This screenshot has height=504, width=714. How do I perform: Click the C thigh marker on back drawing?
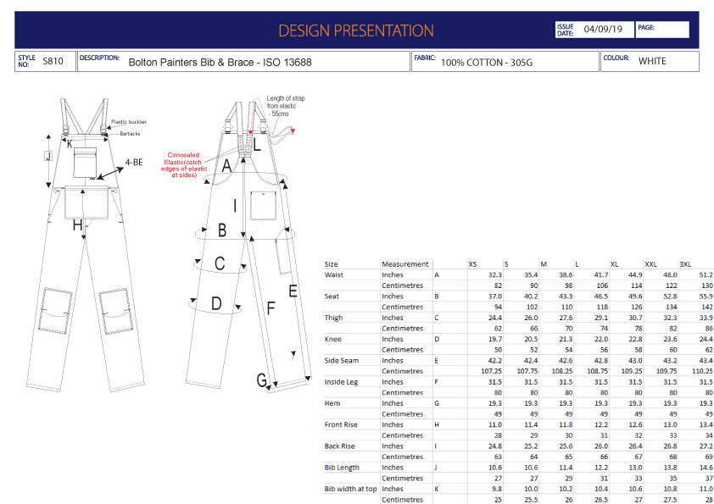point(220,263)
